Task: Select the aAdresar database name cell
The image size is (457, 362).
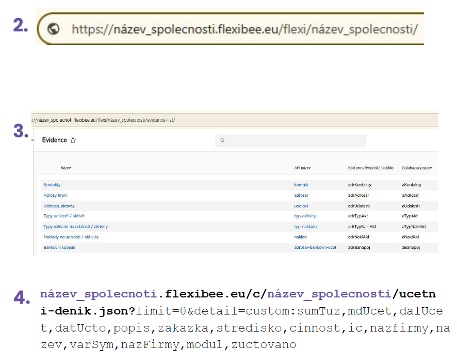Action: 411,195
